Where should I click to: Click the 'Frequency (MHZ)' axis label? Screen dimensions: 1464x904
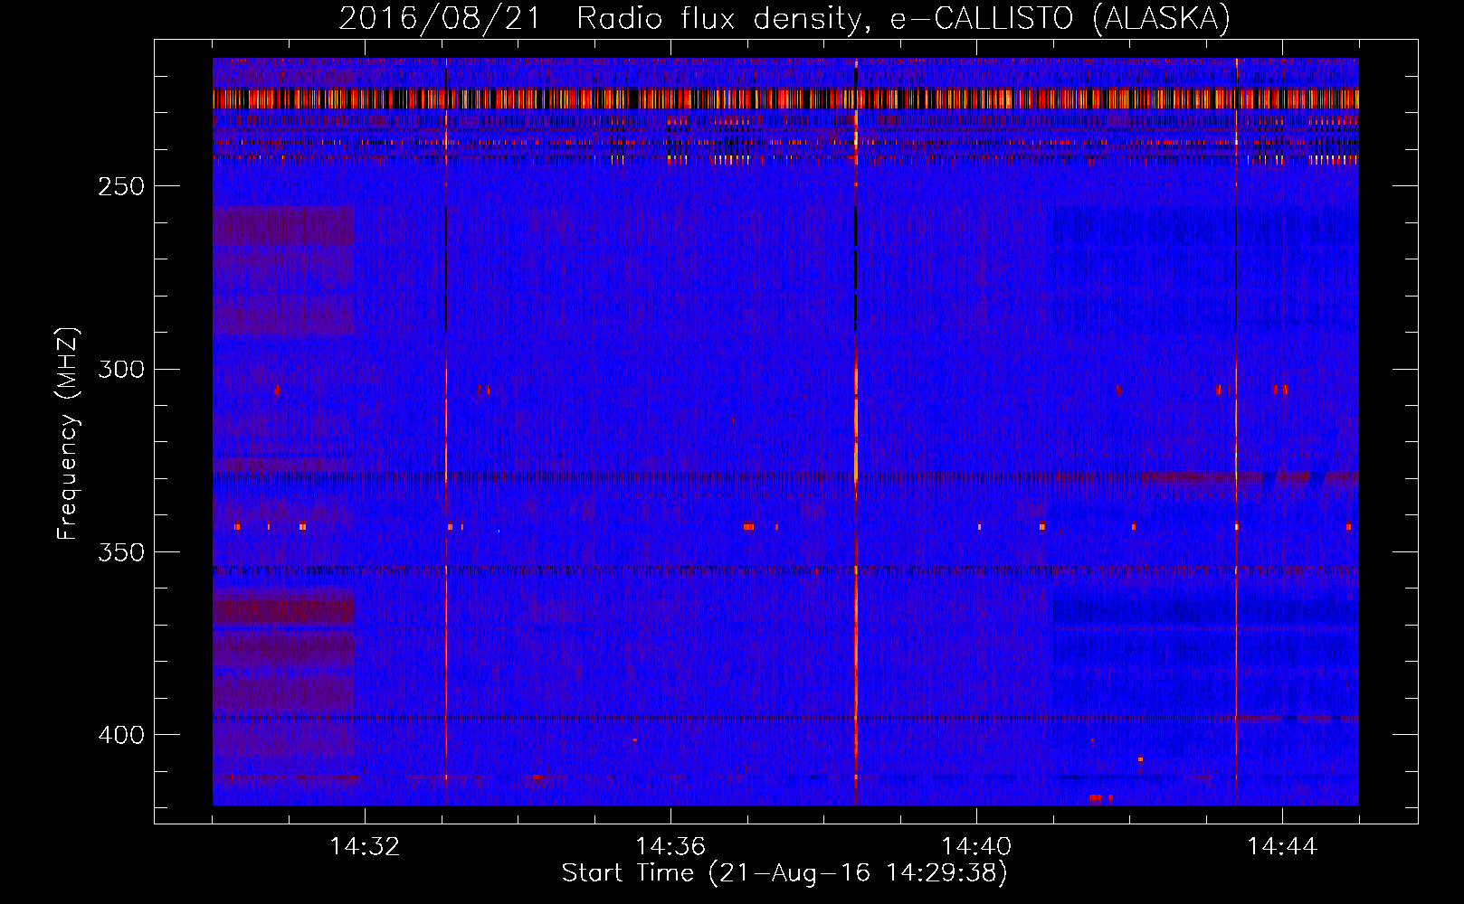(x=69, y=434)
